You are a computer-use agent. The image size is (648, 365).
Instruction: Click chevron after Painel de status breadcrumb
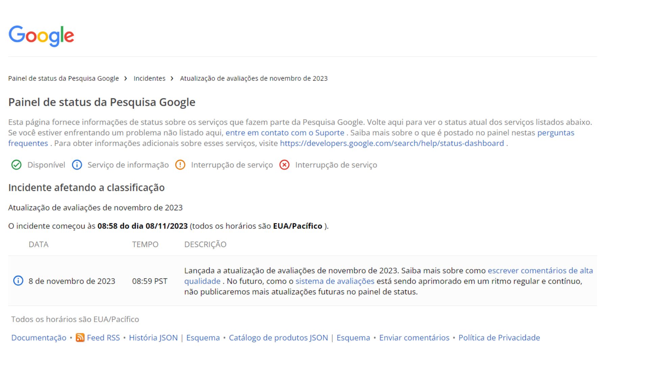(126, 78)
